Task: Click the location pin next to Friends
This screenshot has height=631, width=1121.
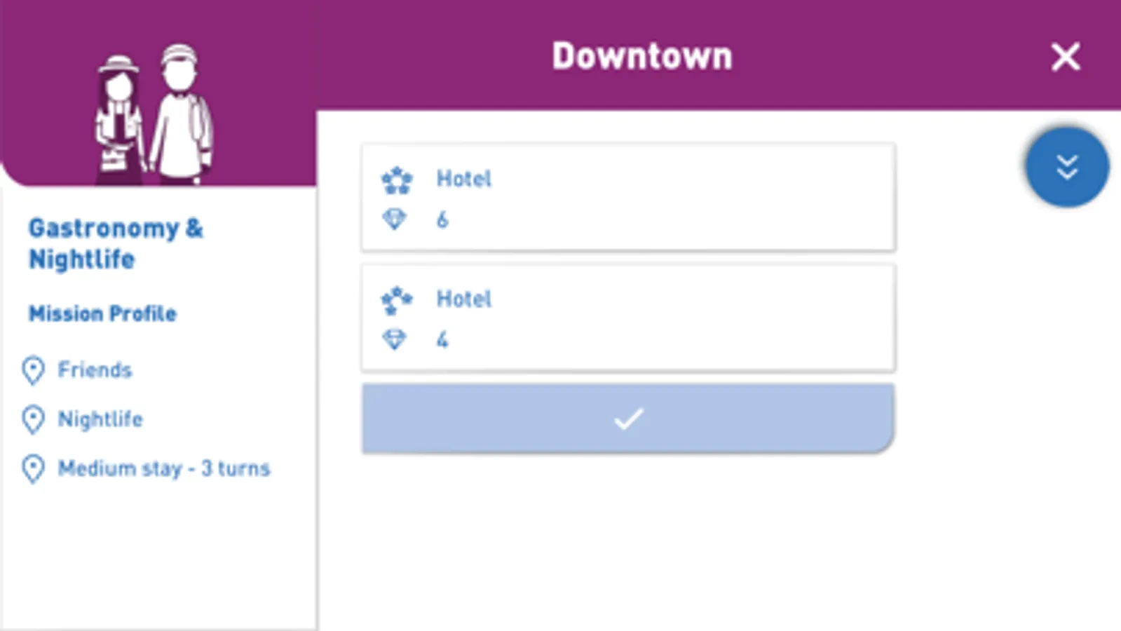Action: click(33, 370)
